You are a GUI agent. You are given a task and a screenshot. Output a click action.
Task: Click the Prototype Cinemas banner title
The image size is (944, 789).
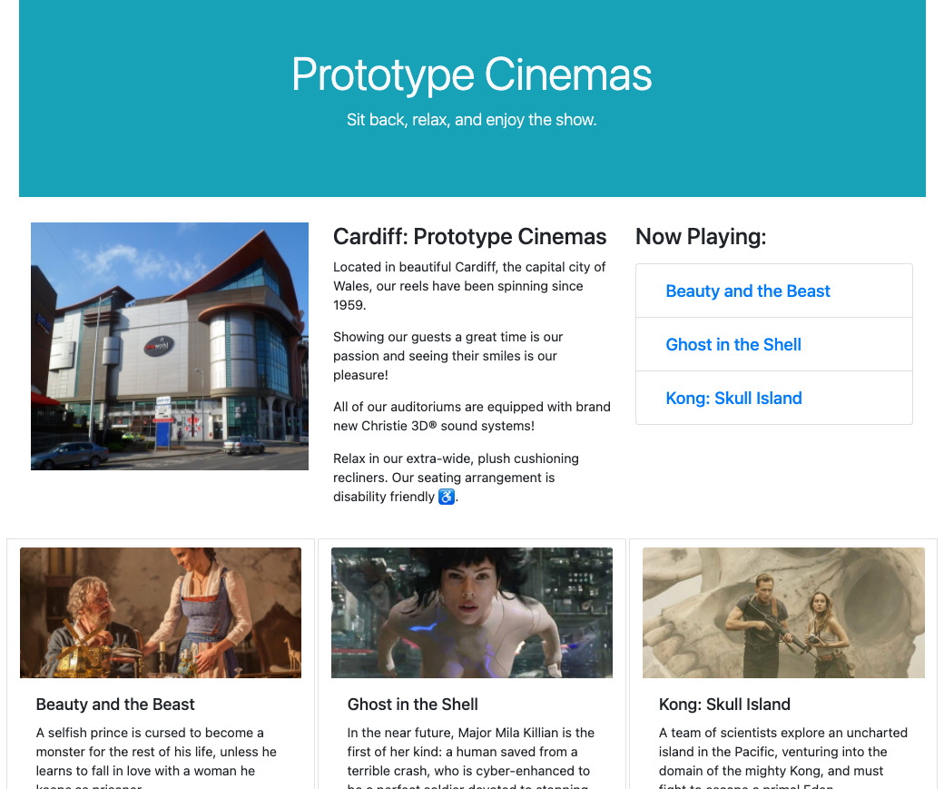coord(471,74)
